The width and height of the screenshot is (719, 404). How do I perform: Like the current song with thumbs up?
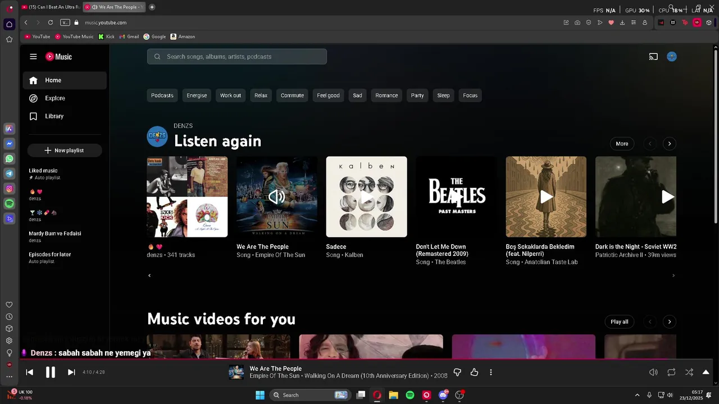(474, 372)
